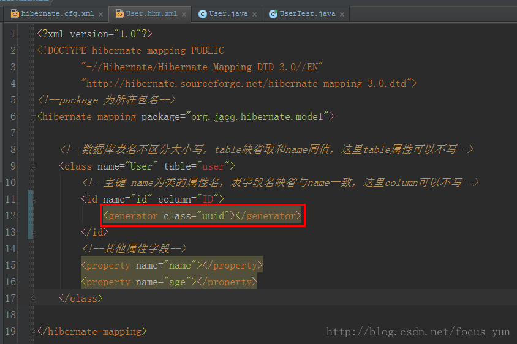The image size is (517, 344).
Task: Collapse the class tag fold on line 9
Action: (33, 167)
